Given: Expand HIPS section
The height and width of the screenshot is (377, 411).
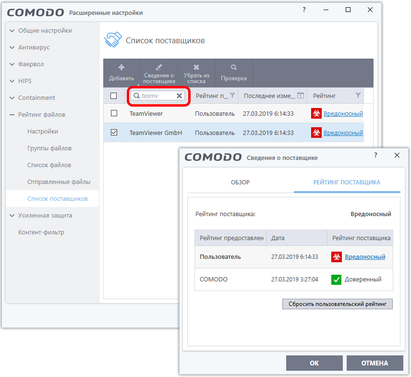Looking at the screenshot, I should pyautogui.click(x=12, y=81).
